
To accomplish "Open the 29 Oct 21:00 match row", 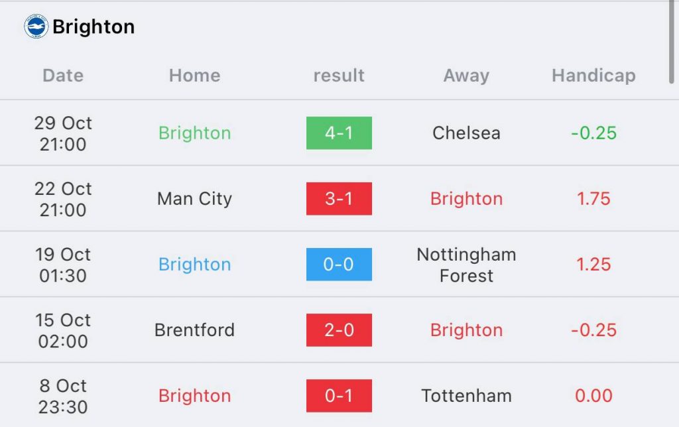I will click(339, 133).
